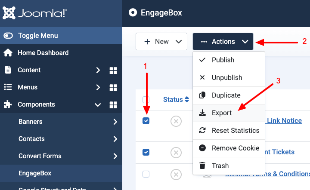Open the Link Notice box link
Viewport: 310px width, 190px height.
[x=283, y=120]
